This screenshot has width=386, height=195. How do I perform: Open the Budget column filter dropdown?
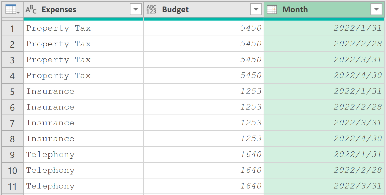point(256,10)
